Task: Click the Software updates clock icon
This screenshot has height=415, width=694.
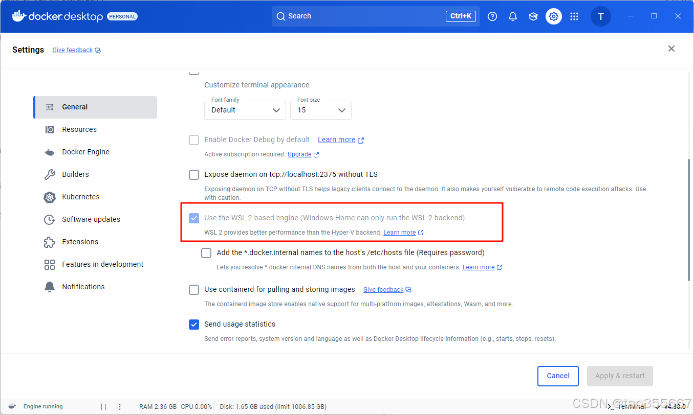Action: [50, 219]
